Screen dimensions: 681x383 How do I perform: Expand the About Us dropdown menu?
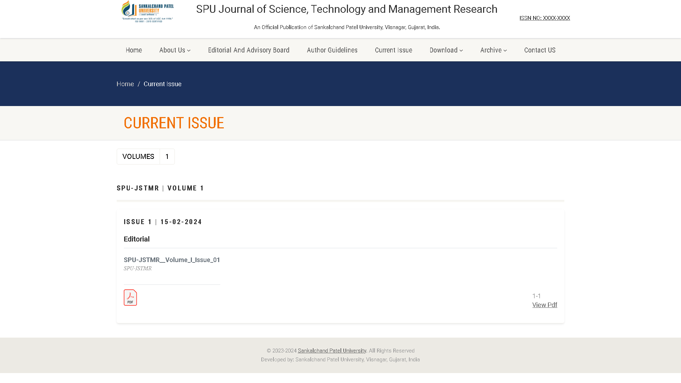(x=175, y=50)
